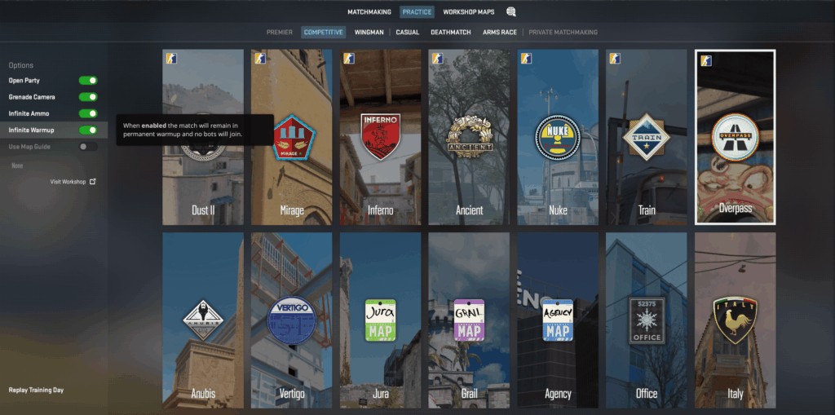Open the Visit Workshop link
The width and height of the screenshot is (835, 415).
68,182
